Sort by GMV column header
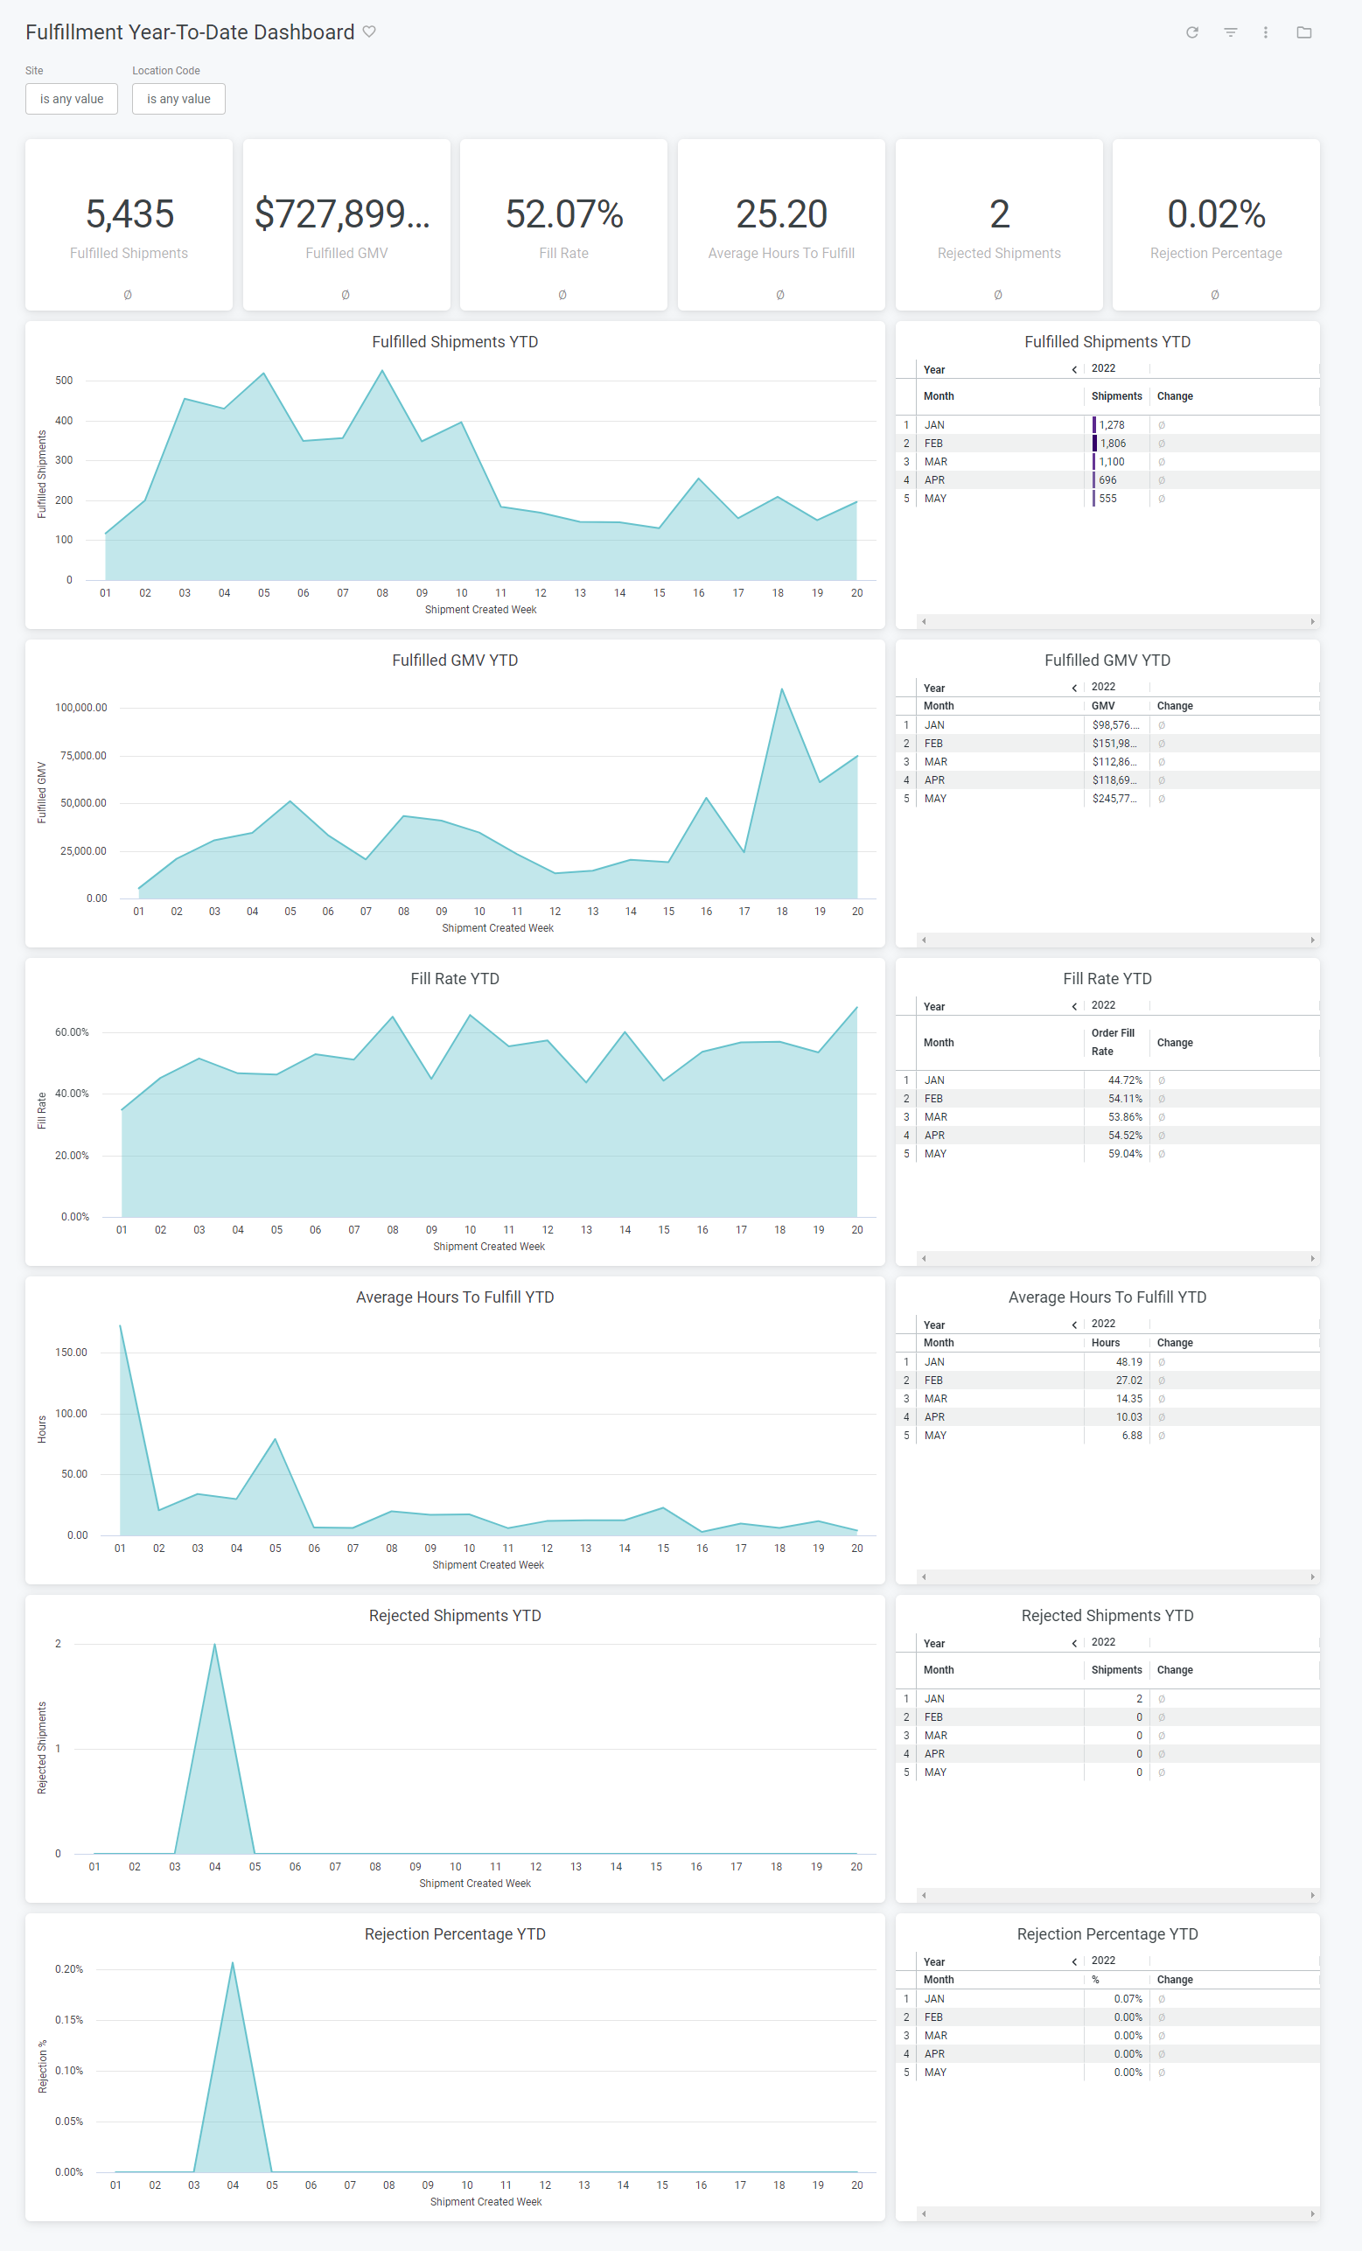This screenshot has width=1362, height=2251. pyautogui.click(x=1102, y=706)
